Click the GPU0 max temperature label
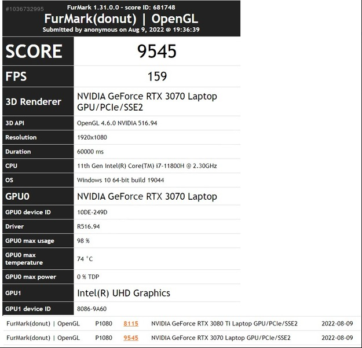 pyautogui.click(x=24, y=259)
